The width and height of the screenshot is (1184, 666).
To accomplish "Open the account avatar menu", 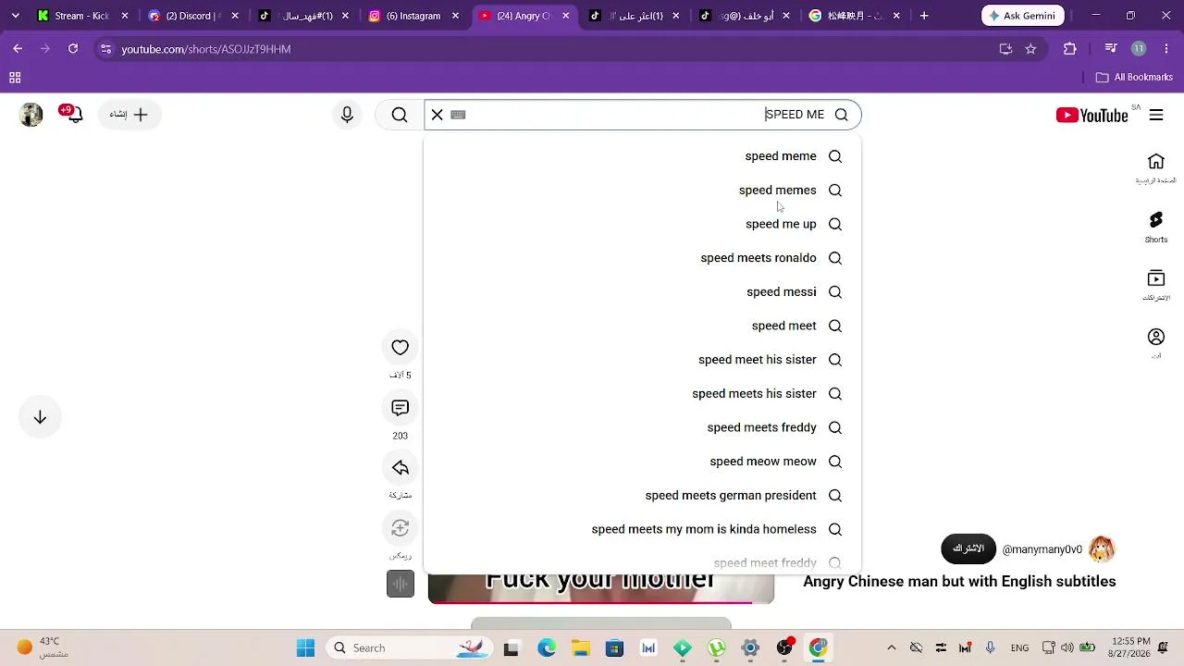I will click(x=31, y=115).
